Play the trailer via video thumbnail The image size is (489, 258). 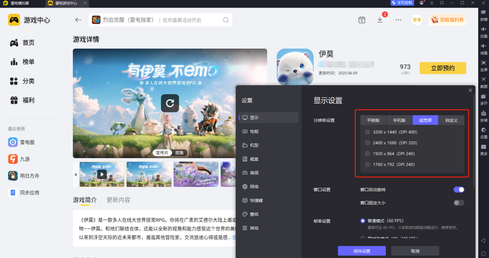point(102,174)
